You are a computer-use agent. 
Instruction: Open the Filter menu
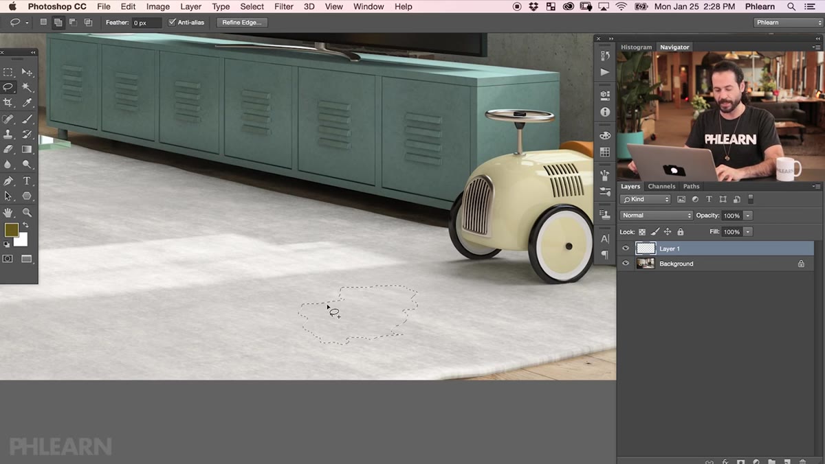(x=284, y=7)
